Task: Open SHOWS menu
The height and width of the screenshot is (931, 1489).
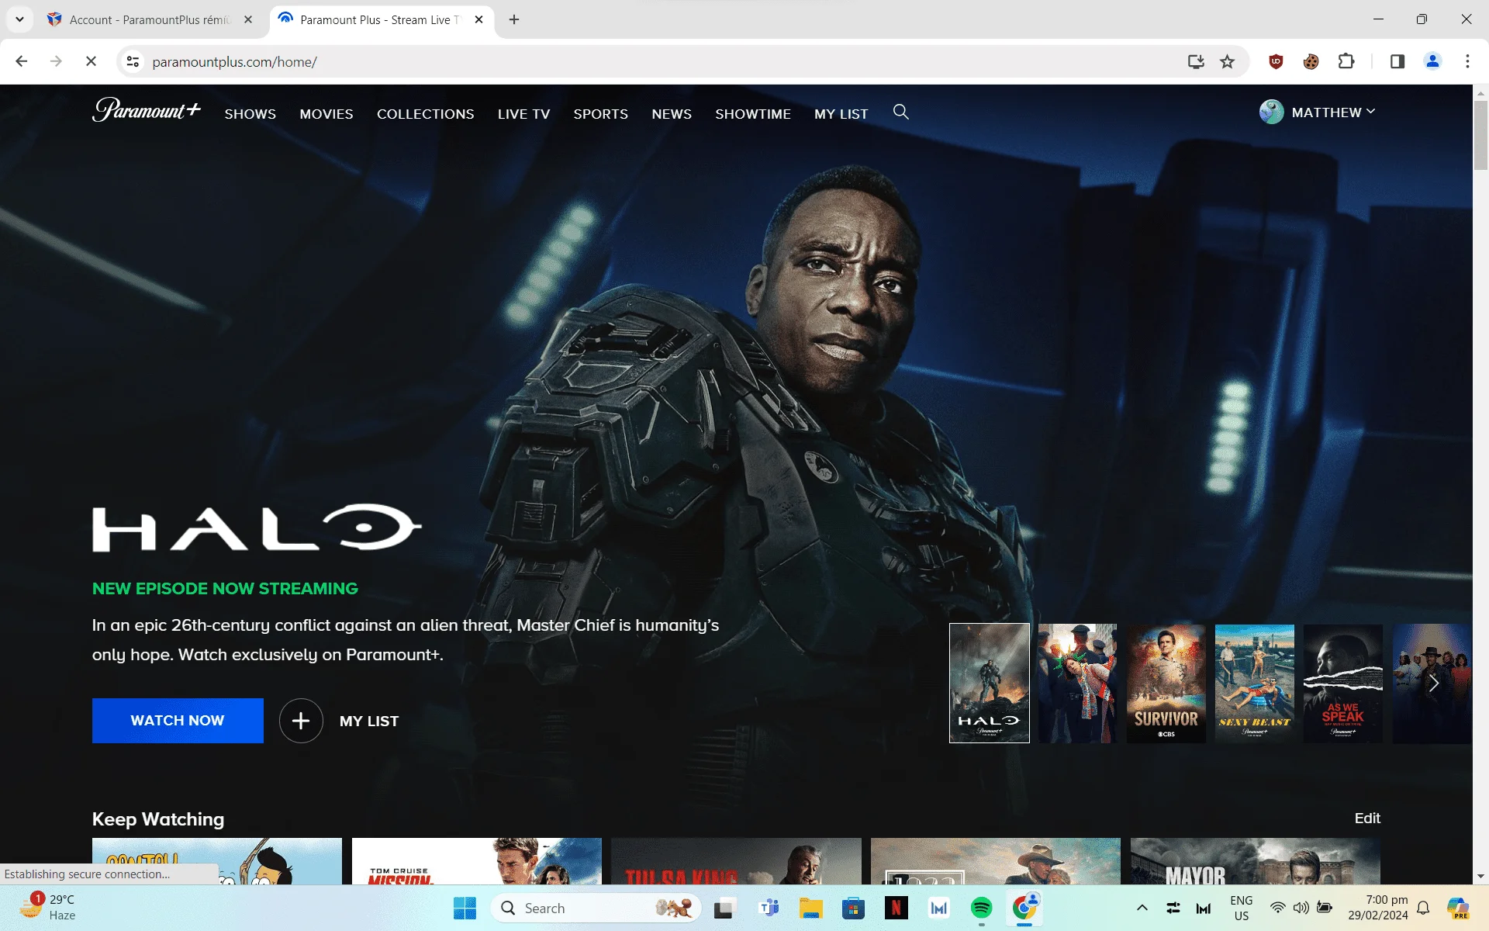Action: pos(250,114)
